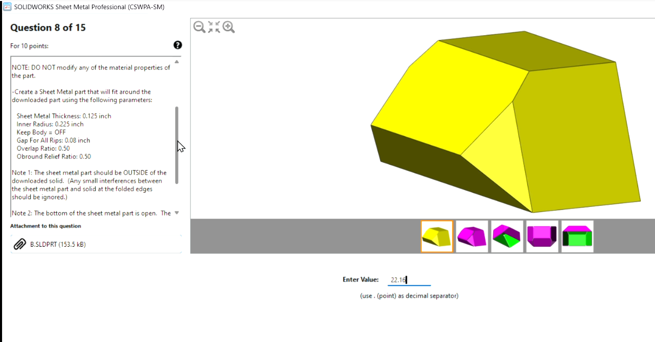The image size is (655, 342).
Task: Click the window title 'SOLIDWORKS Sheet Metal Professional'
Action: [x=89, y=7]
